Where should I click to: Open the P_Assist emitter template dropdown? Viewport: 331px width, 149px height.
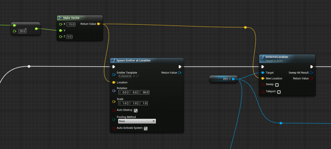(125, 76)
